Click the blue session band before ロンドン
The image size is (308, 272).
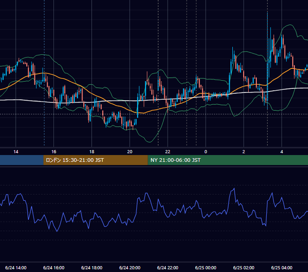22,160
